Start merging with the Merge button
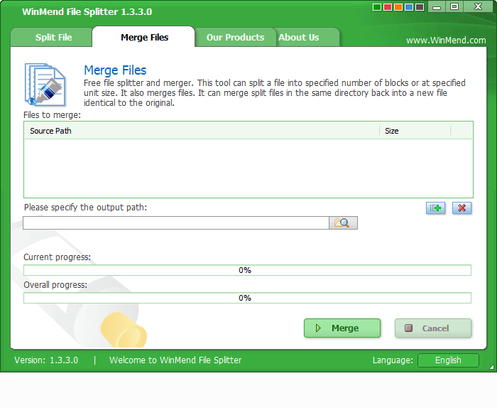Image resolution: width=497 pixels, height=408 pixels. point(342,328)
